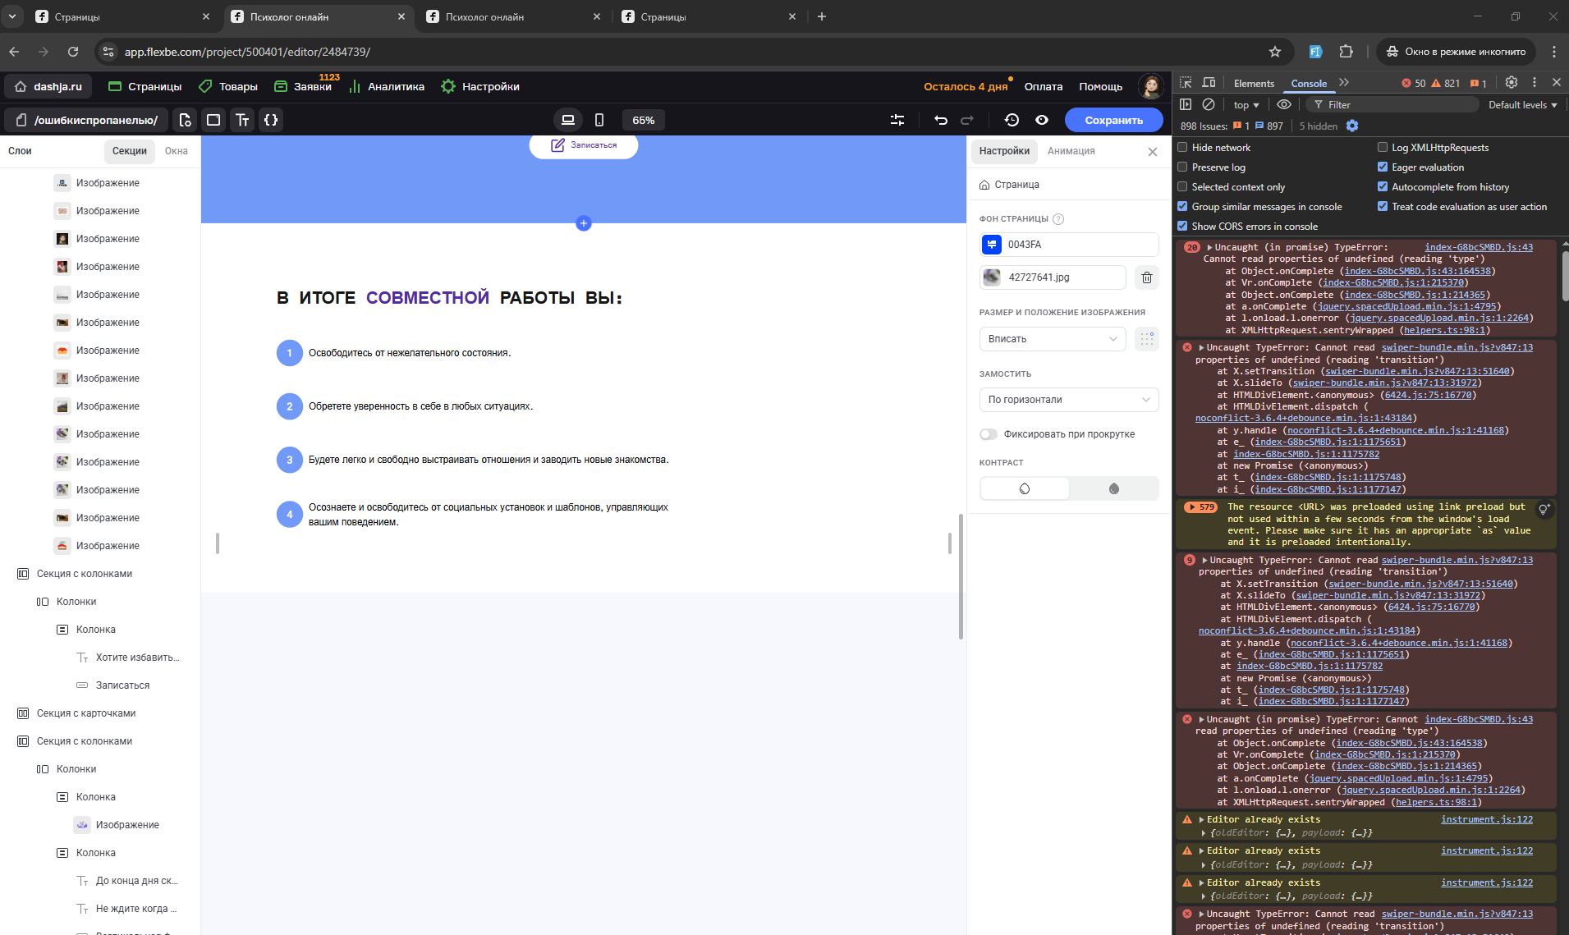Switch to mobile device view
The width and height of the screenshot is (1569, 935).
[x=599, y=120]
